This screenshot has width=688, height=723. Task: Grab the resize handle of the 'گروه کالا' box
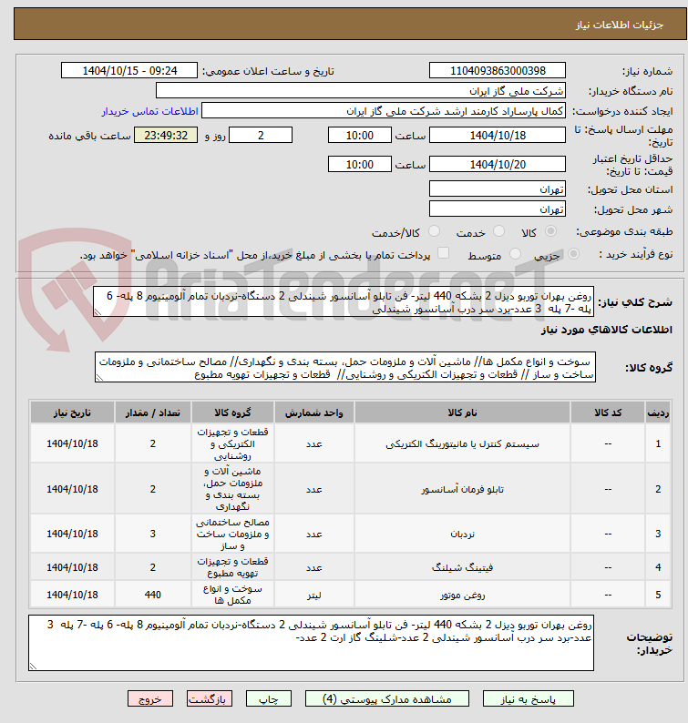point(99,378)
